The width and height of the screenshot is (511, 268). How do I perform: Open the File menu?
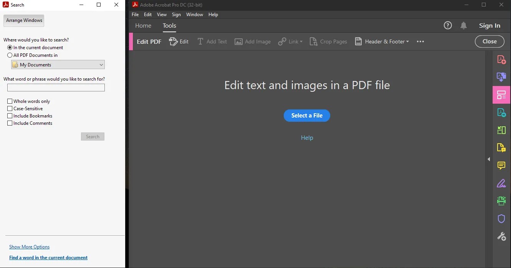tap(135, 14)
